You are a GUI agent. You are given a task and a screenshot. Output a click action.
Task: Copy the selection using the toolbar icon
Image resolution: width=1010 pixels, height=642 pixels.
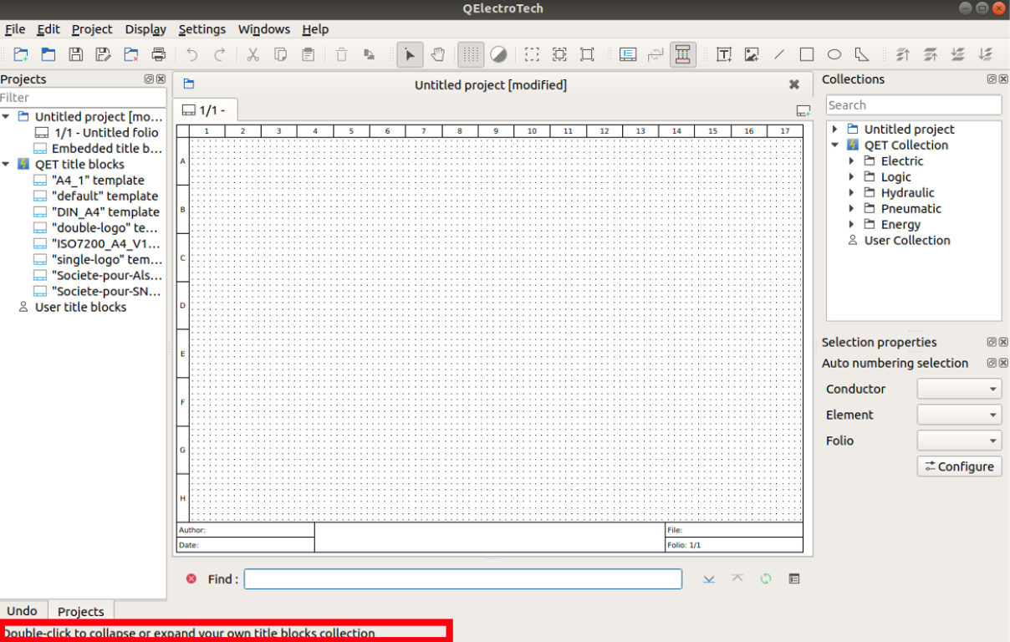[x=281, y=54]
